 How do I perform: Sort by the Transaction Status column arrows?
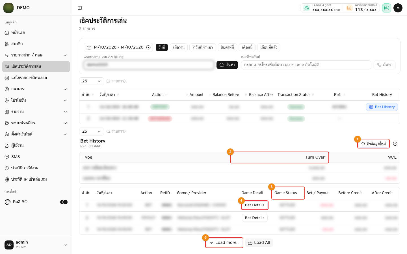(313, 95)
